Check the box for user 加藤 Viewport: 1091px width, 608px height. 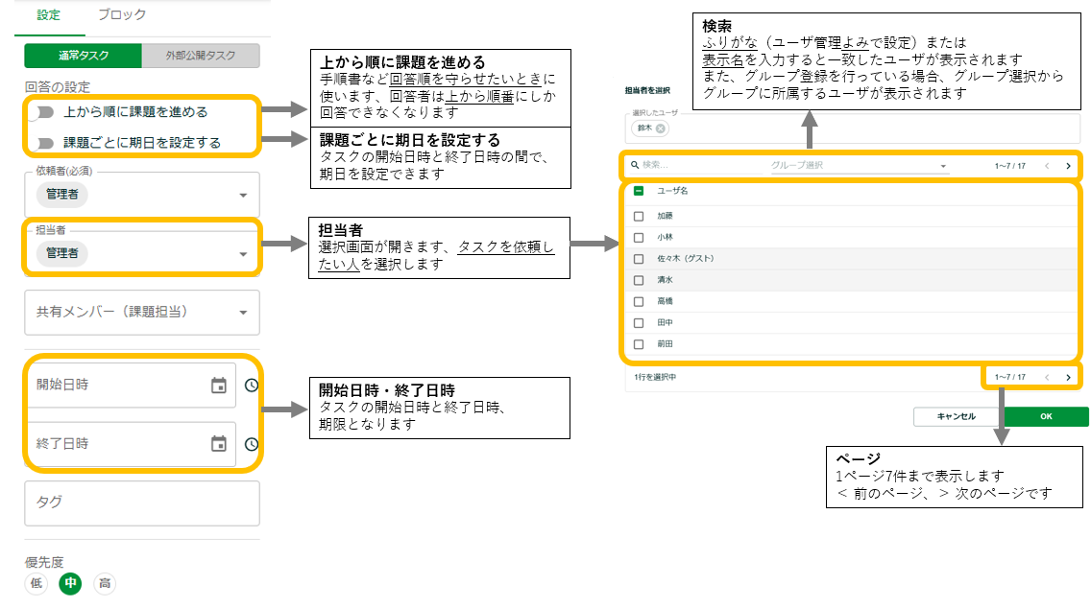[639, 216]
